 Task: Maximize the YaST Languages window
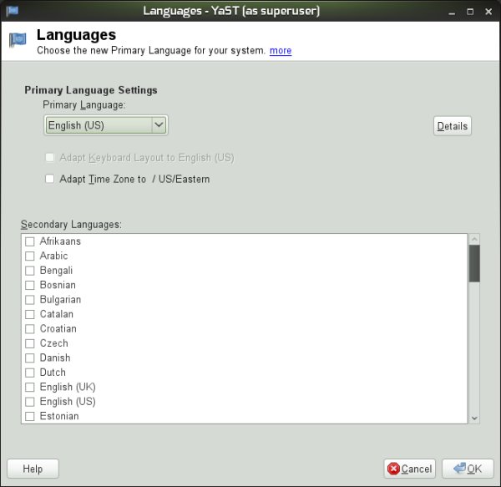pyautogui.click(x=469, y=11)
